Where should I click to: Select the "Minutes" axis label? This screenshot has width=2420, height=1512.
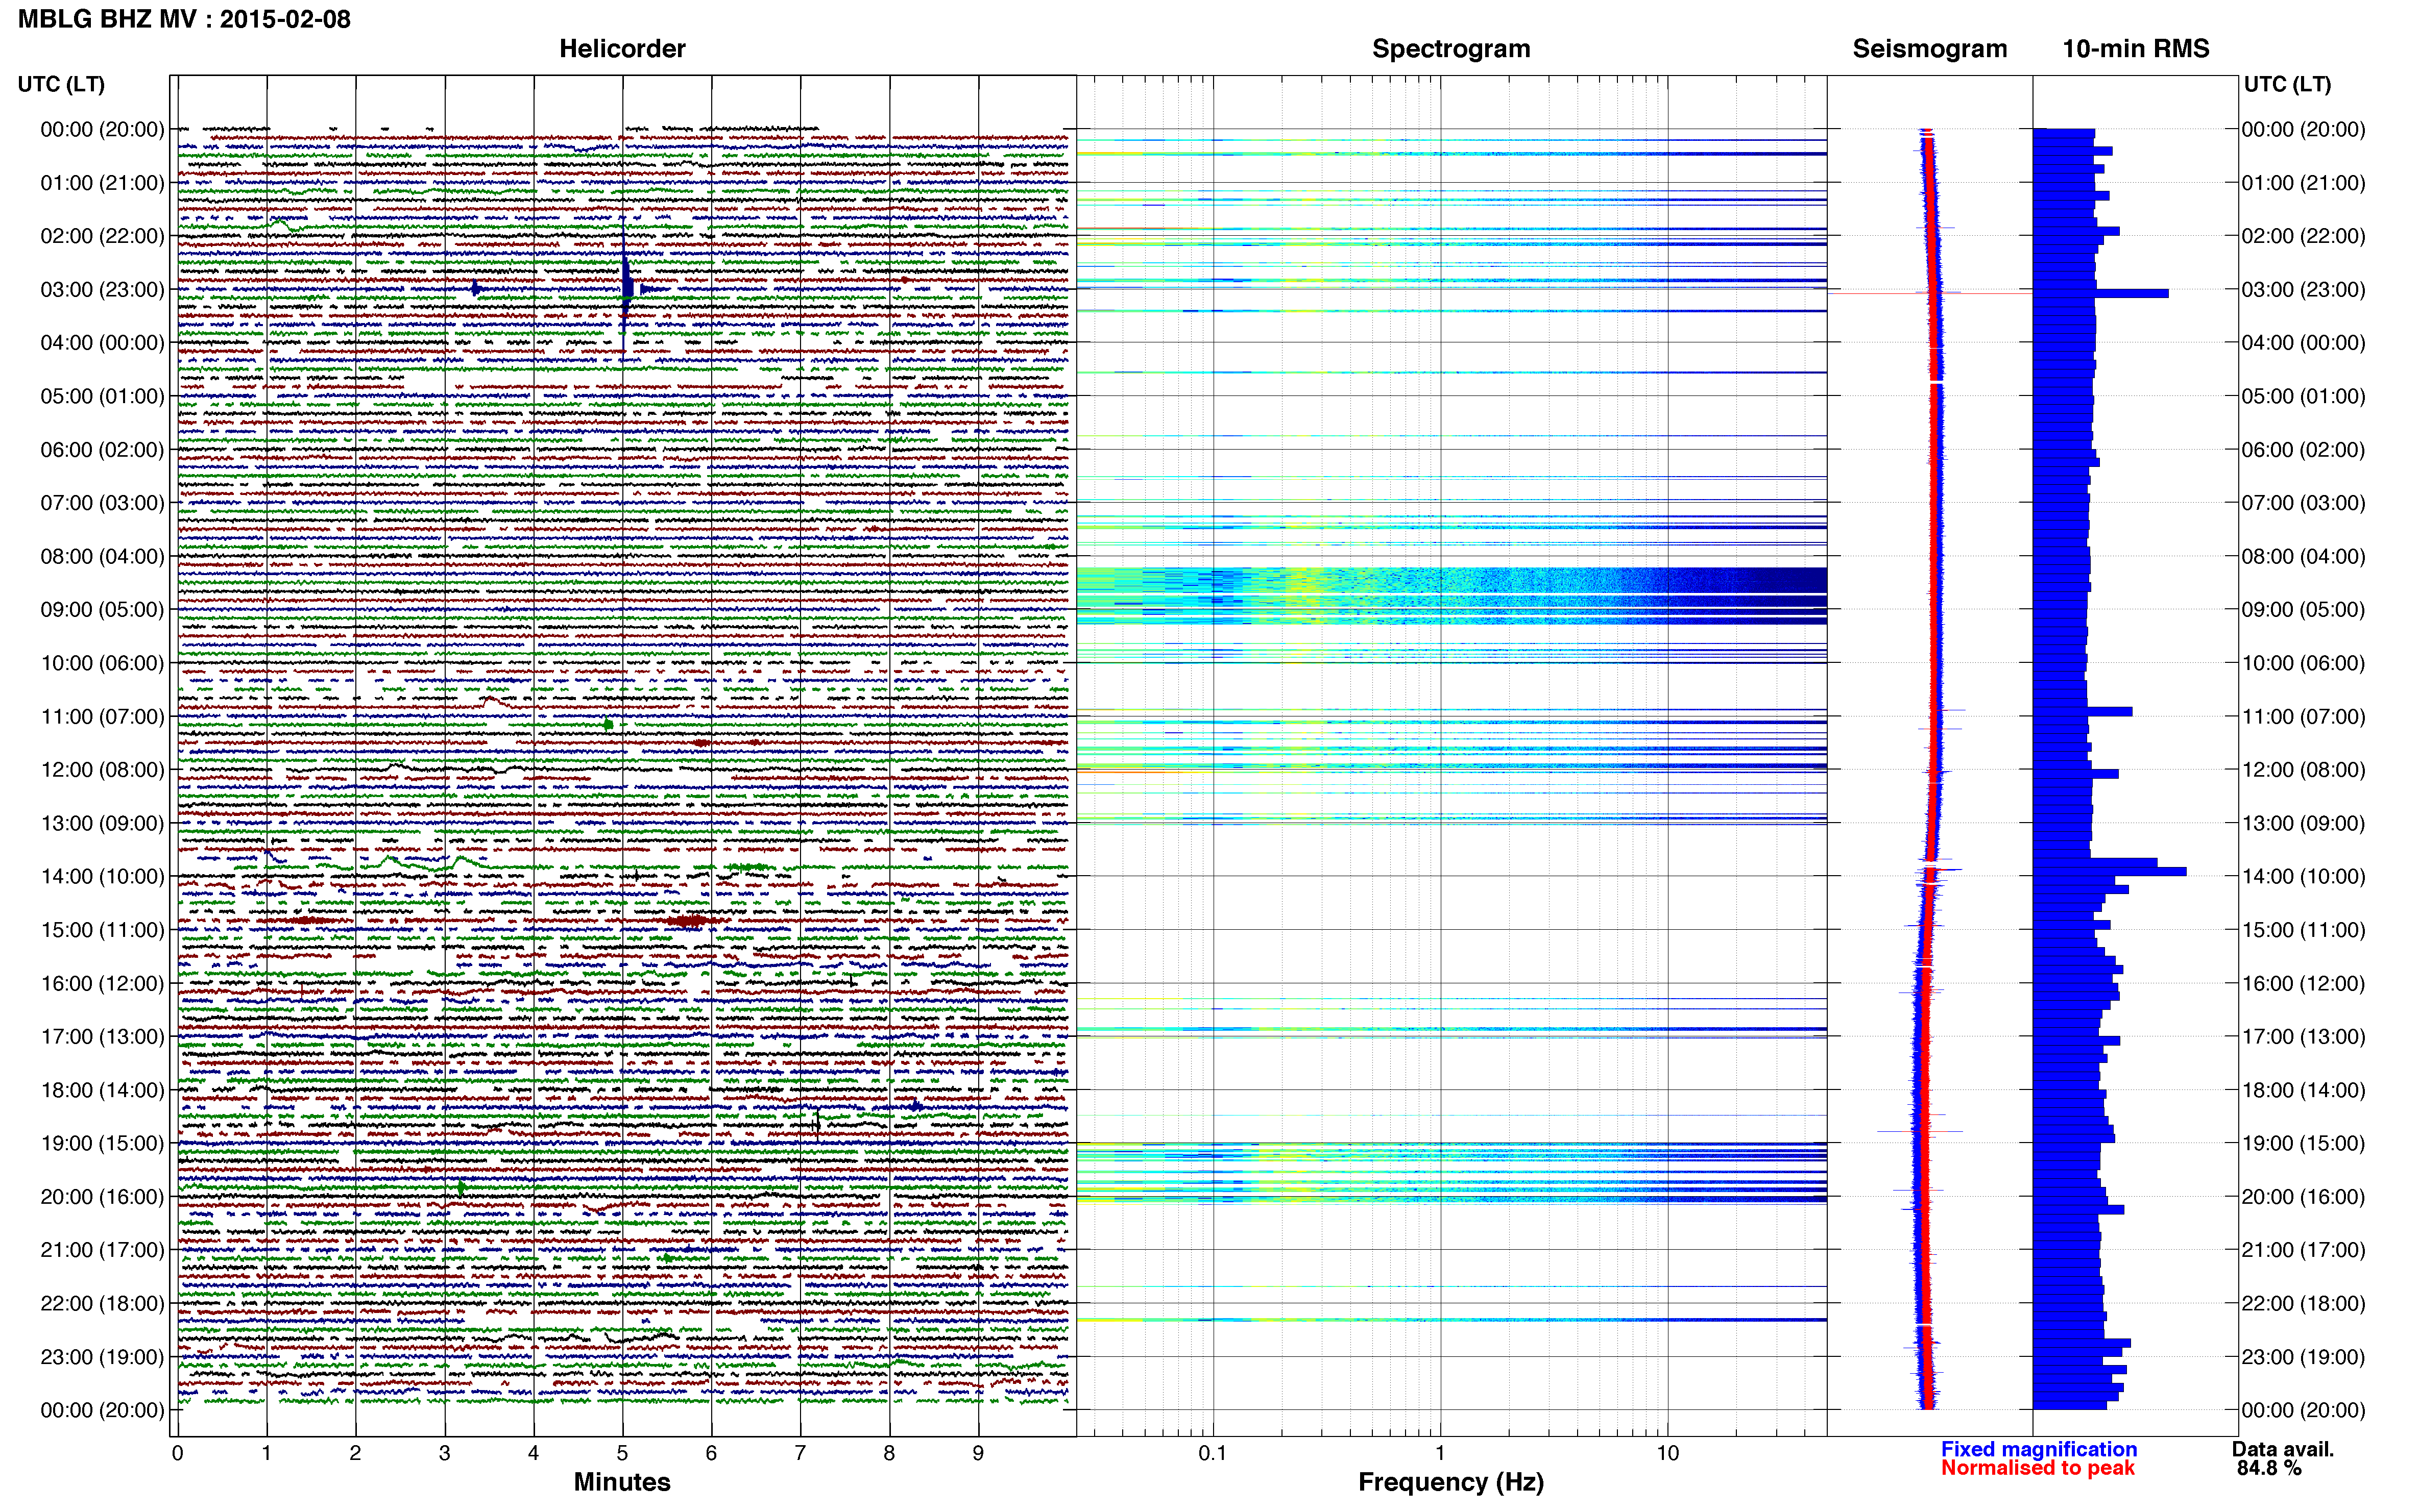[622, 1482]
